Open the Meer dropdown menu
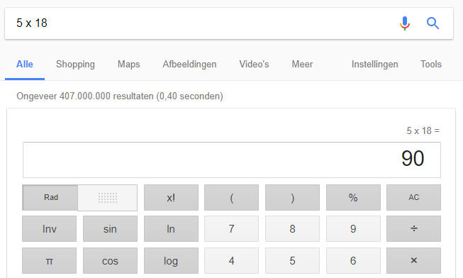 302,64
